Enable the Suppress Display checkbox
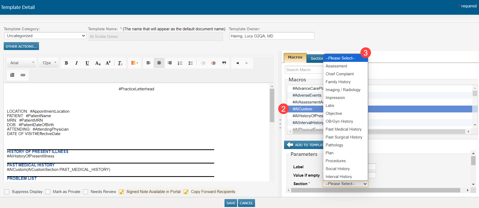This screenshot has height=208, width=479. pos(7,192)
